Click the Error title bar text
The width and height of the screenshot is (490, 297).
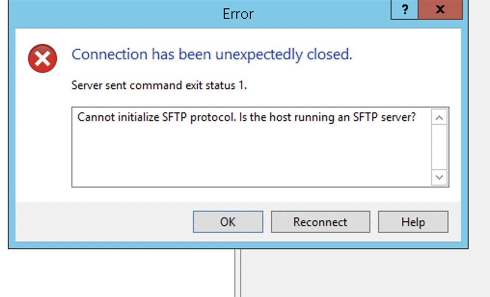pos(238,13)
